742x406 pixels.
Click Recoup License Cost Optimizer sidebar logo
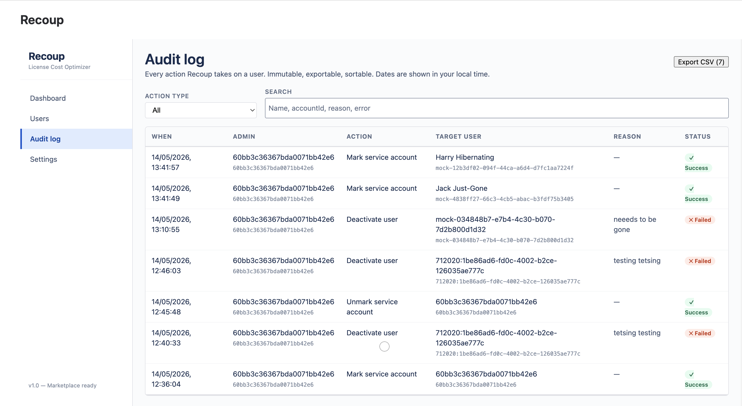[x=59, y=61]
